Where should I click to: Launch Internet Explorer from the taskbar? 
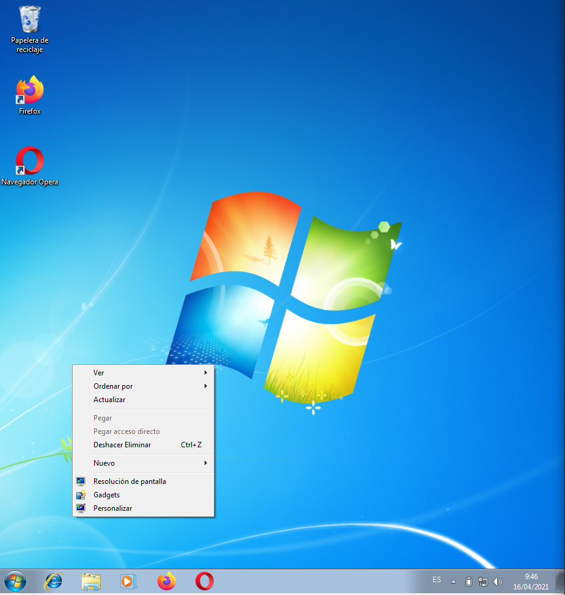pos(54,581)
